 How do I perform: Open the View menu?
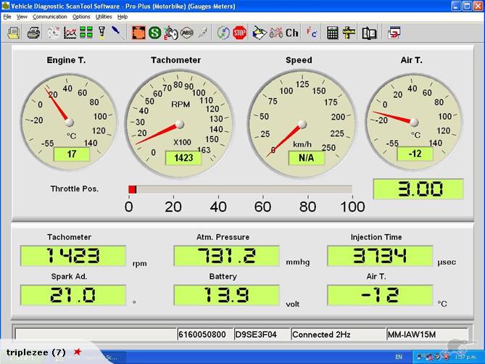22,17
